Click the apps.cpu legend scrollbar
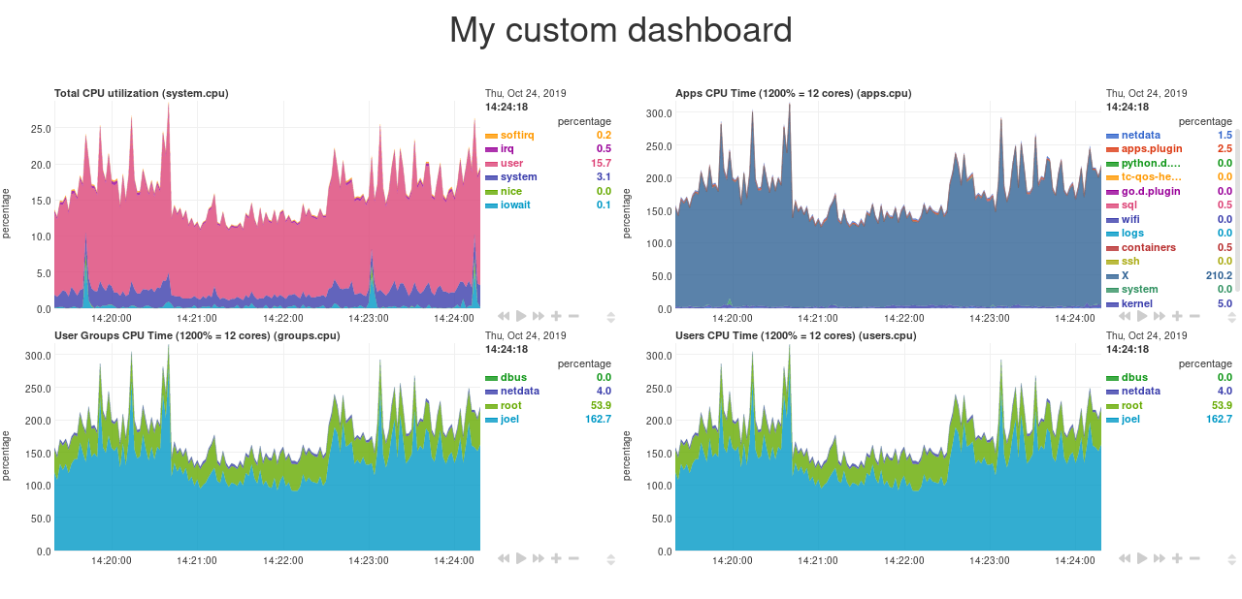This screenshot has width=1242, height=599. coord(1237,208)
